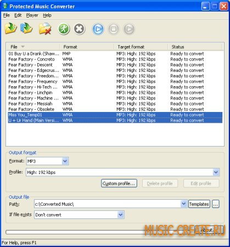The height and width of the screenshot is (247, 230).
Task: Sort list by File column header
Action: [33, 47]
